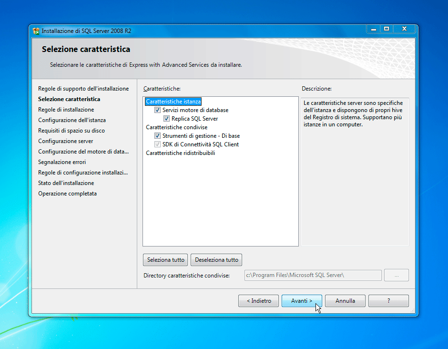Click the Deseleziona tutto button
Screen dimensions: 448x349
[216, 260]
